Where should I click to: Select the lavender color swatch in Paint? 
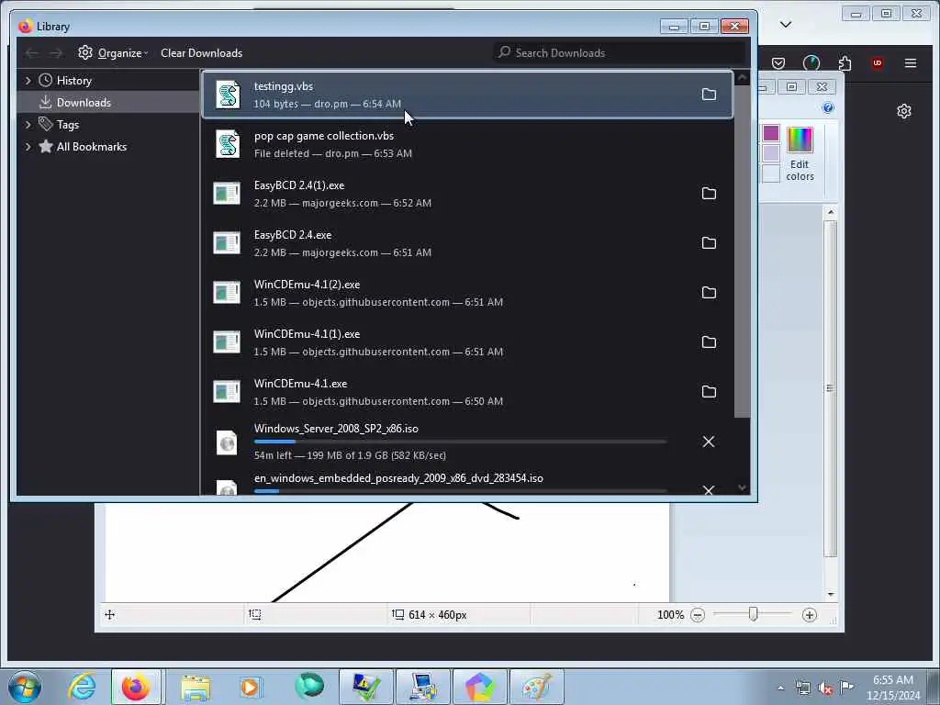pyautogui.click(x=771, y=153)
